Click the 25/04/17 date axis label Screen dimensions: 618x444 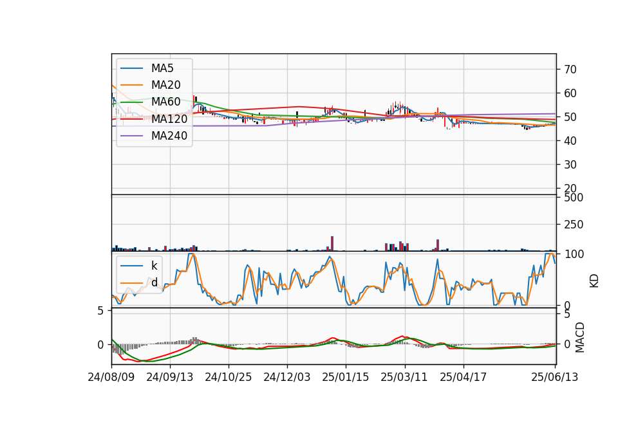click(463, 377)
